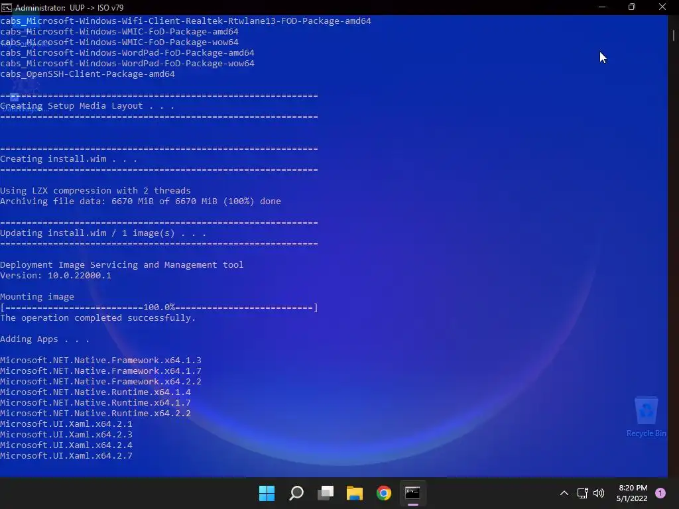
Task: Open notification badge showing 1
Action: point(660,493)
